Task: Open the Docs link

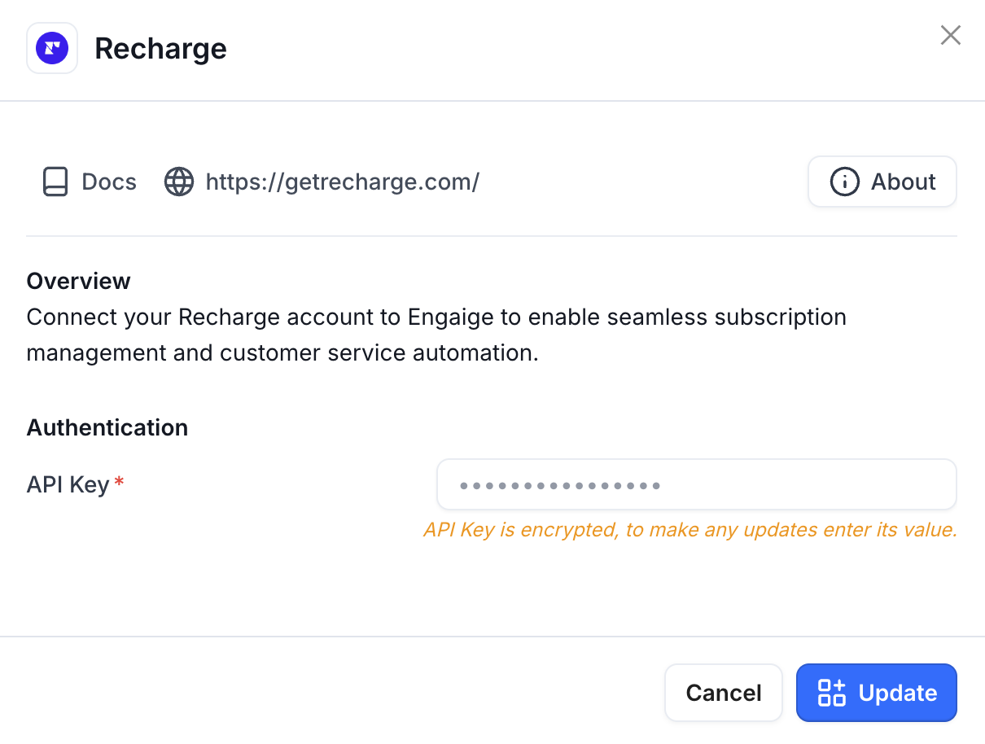Action: [x=109, y=182]
